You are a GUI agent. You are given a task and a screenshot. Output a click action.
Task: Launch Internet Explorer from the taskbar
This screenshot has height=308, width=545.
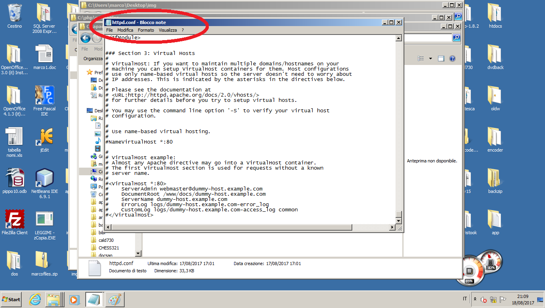point(35,299)
